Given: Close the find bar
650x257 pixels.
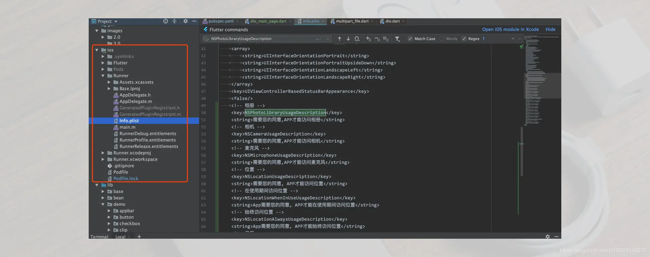Looking at the screenshot, I should click(x=520, y=39).
